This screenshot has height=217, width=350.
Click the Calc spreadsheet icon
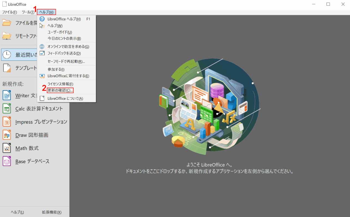tap(7, 109)
